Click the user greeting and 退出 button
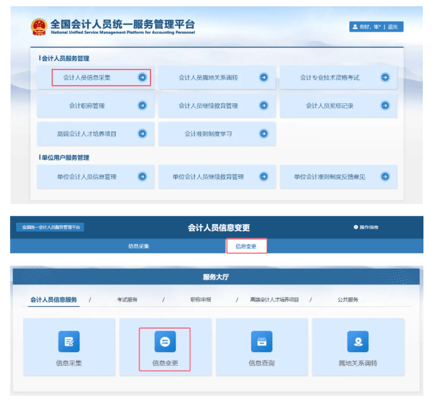Viewport: 439px width, 400px height. 377,27
